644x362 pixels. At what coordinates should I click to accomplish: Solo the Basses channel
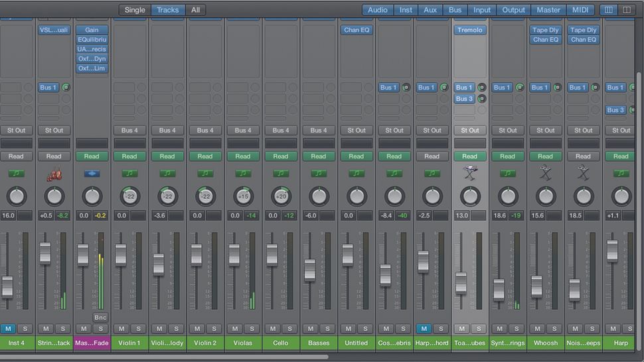pyautogui.click(x=327, y=329)
